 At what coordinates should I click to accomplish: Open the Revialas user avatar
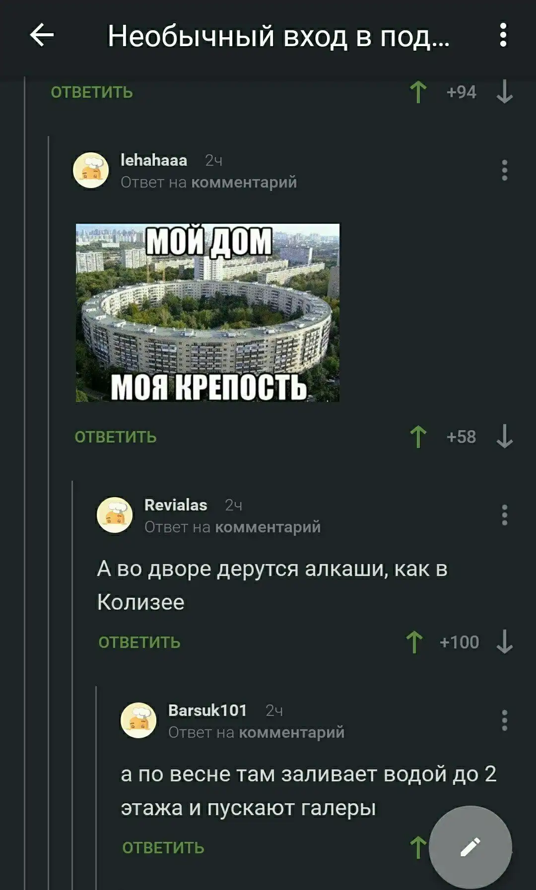[115, 515]
